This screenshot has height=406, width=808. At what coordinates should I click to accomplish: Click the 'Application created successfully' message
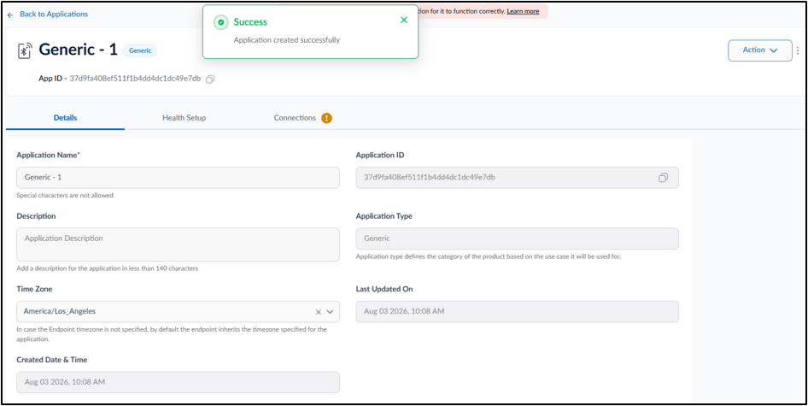point(286,39)
